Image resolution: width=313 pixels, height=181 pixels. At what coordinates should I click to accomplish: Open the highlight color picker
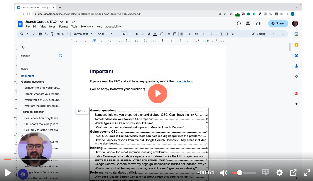coord(161,34)
